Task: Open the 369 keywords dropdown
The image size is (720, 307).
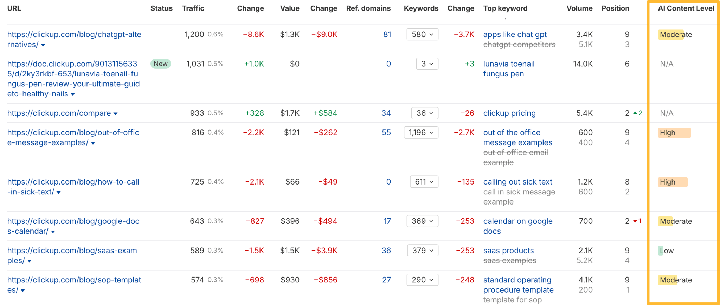Action: 422,221
